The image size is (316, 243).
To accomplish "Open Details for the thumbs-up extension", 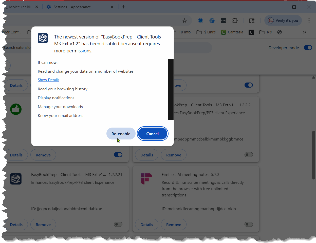I will [16, 155].
